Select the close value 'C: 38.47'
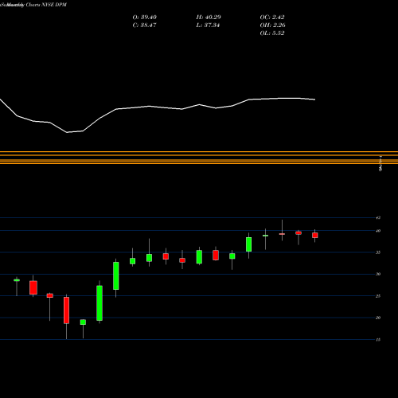 144,25
